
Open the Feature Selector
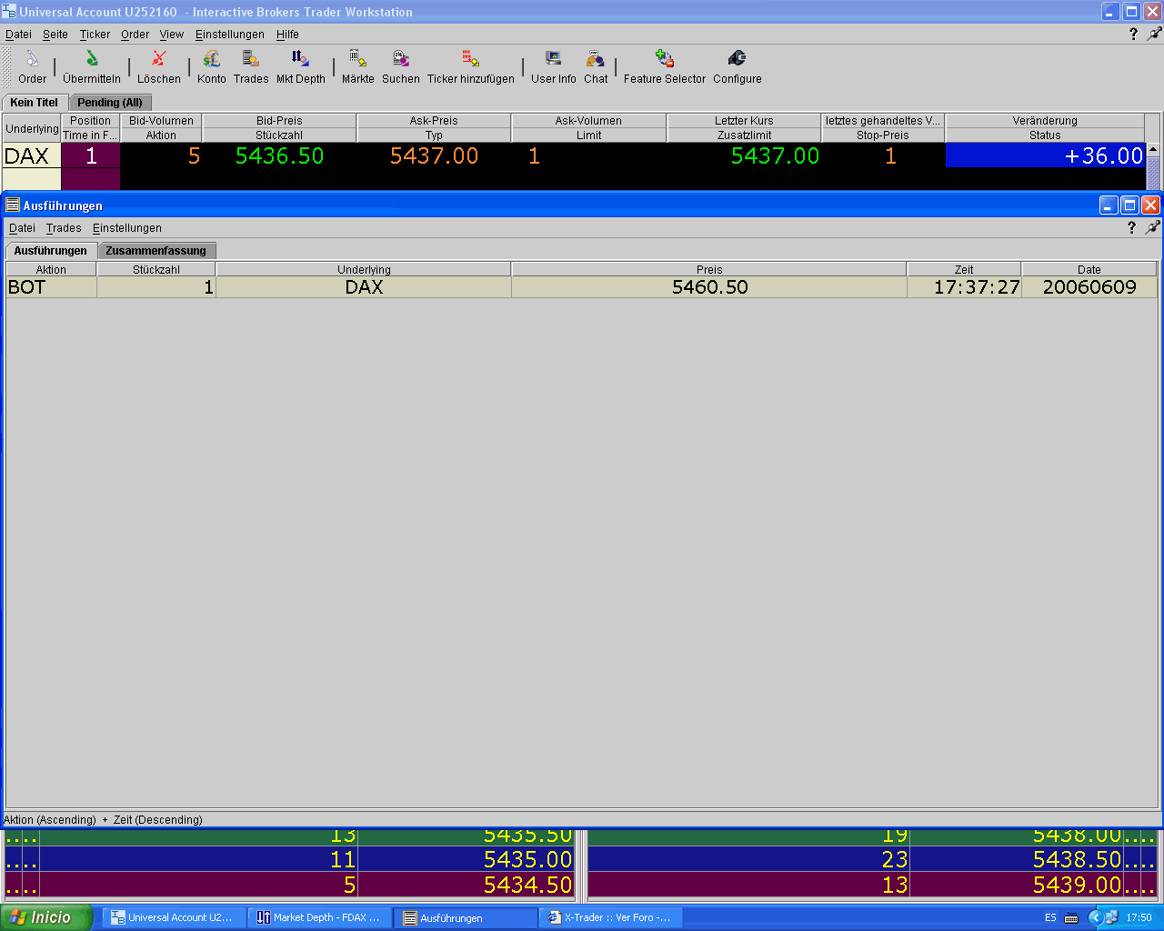tap(665, 67)
